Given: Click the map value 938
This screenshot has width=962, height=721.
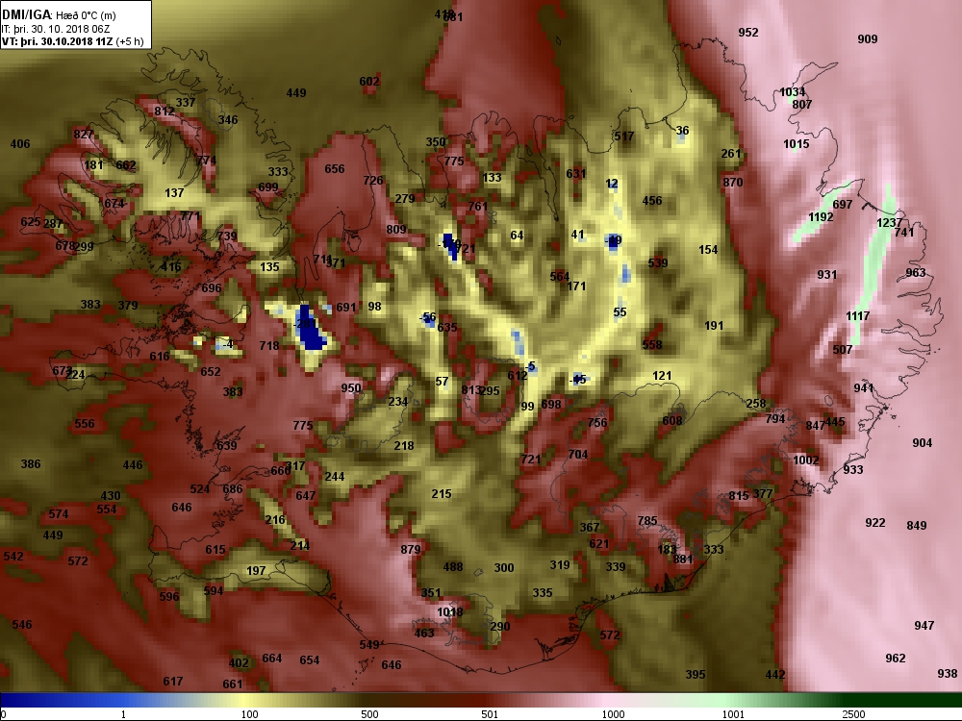Looking at the screenshot, I should 947,673.
